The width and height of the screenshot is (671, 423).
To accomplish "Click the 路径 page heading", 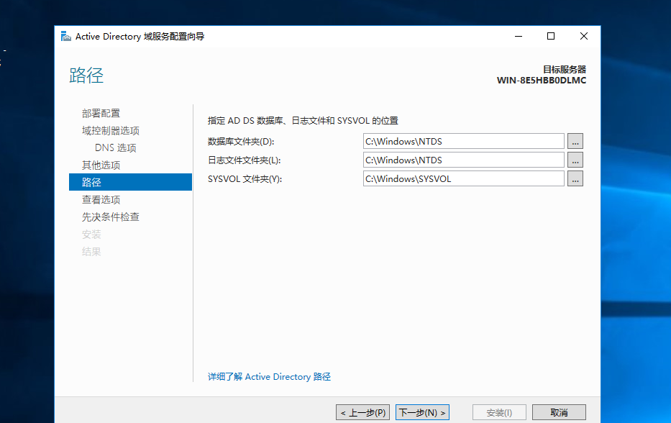I will (x=86, y=76).
